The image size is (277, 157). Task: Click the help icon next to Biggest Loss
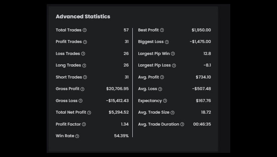point(167,42)
